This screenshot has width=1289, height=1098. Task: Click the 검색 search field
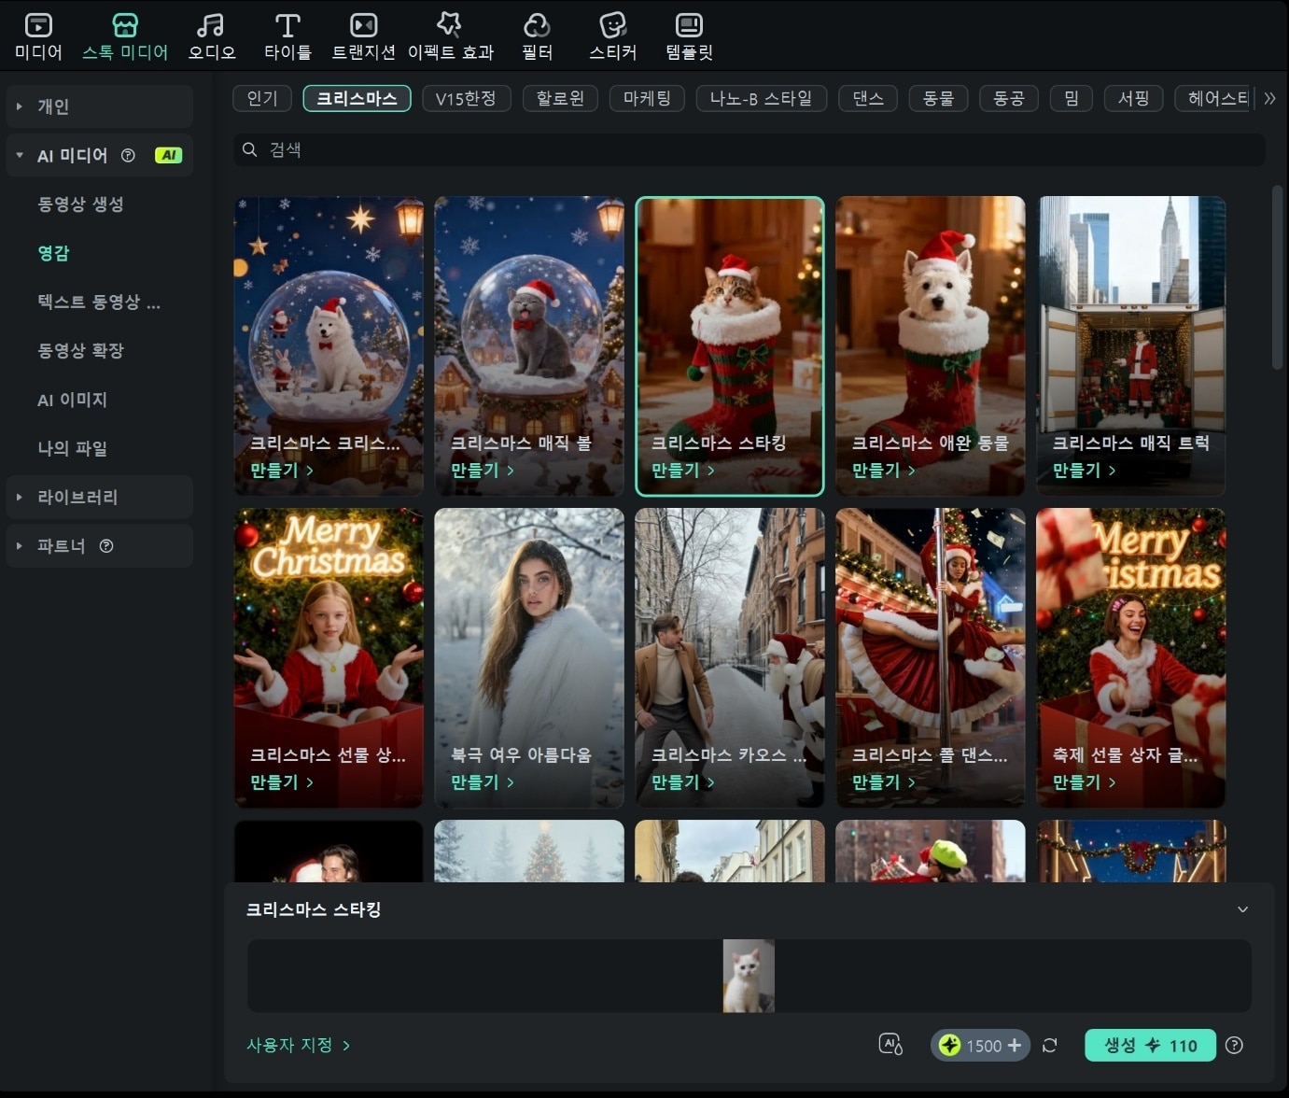tap(747, 150)
